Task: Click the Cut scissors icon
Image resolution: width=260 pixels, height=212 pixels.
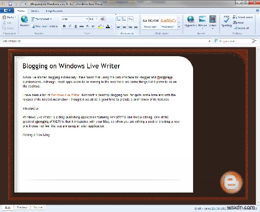Action: tap(5, 23)
